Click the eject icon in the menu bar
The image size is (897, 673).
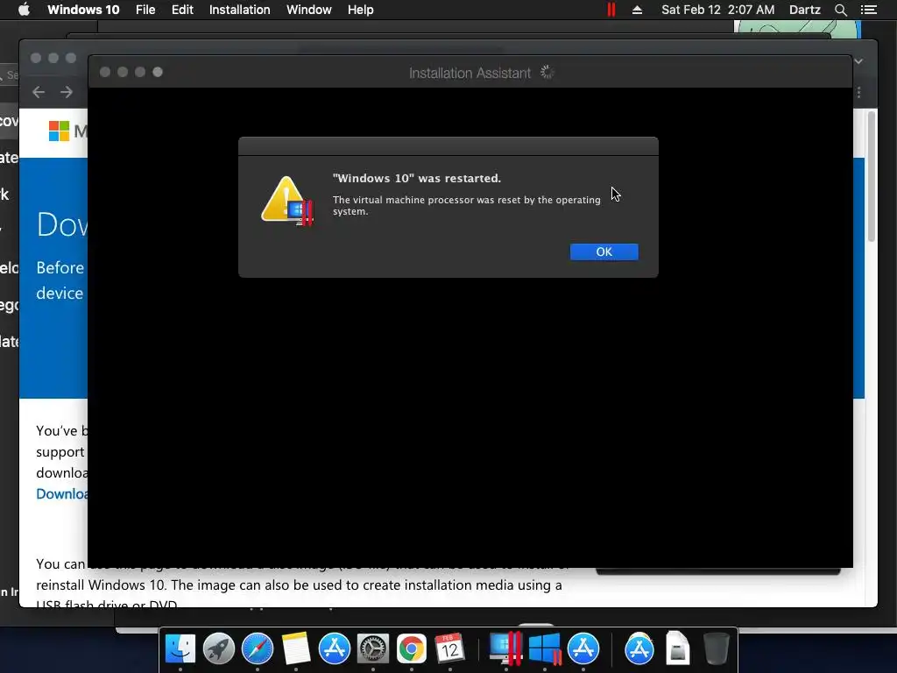point(637,10)
